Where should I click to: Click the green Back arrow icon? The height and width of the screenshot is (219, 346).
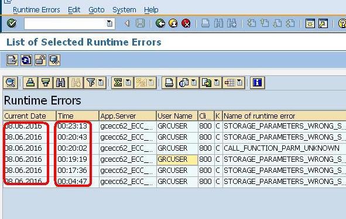coord(160,23)
